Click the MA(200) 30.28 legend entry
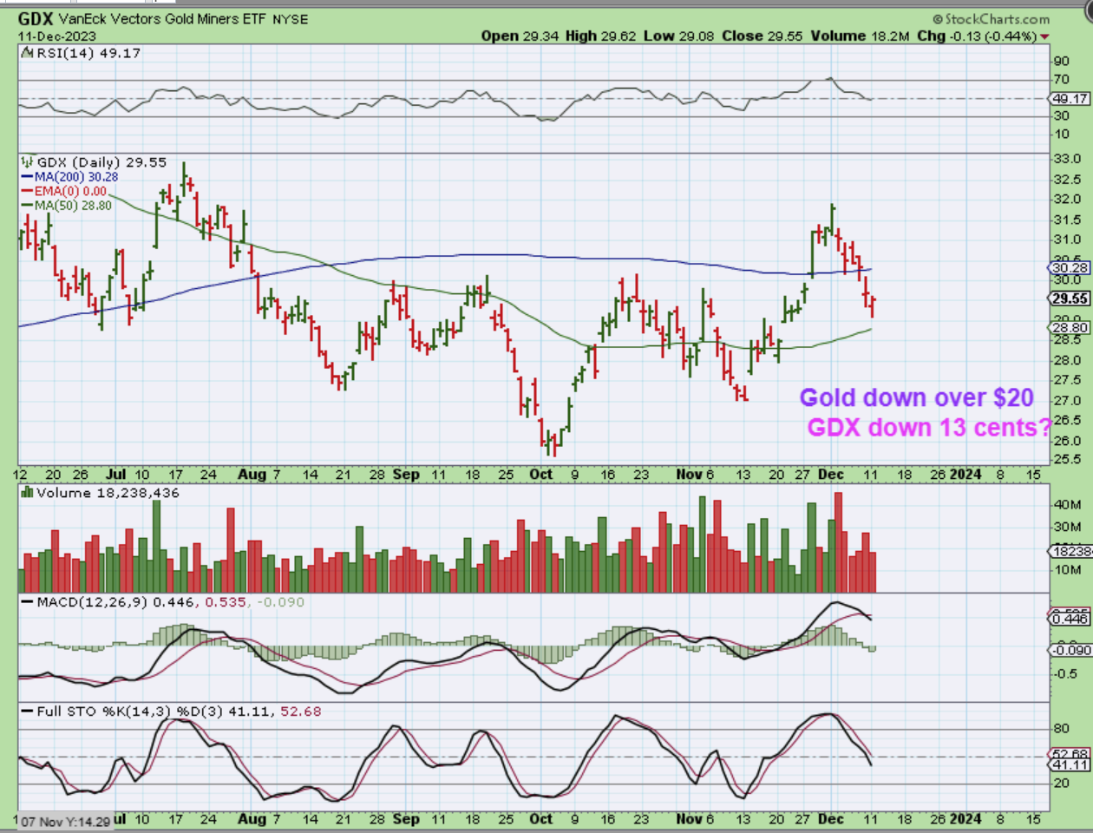1093x833 pixels. pyautogui.click(x=70, y=176)
